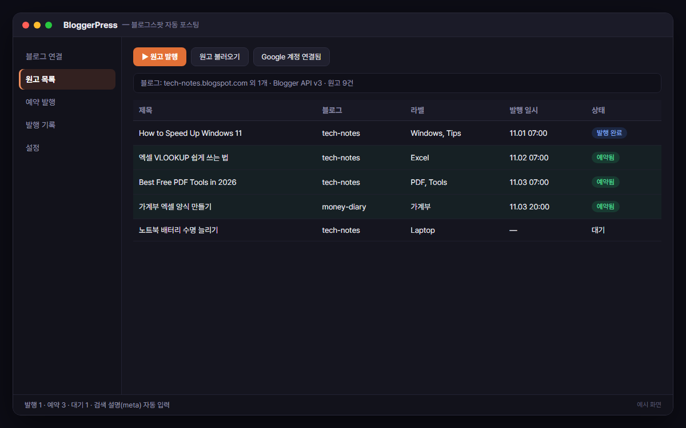Click the 대기 status in the 노트북 row
The width and height of the screenshot is (686, 428).
point(598,230)
